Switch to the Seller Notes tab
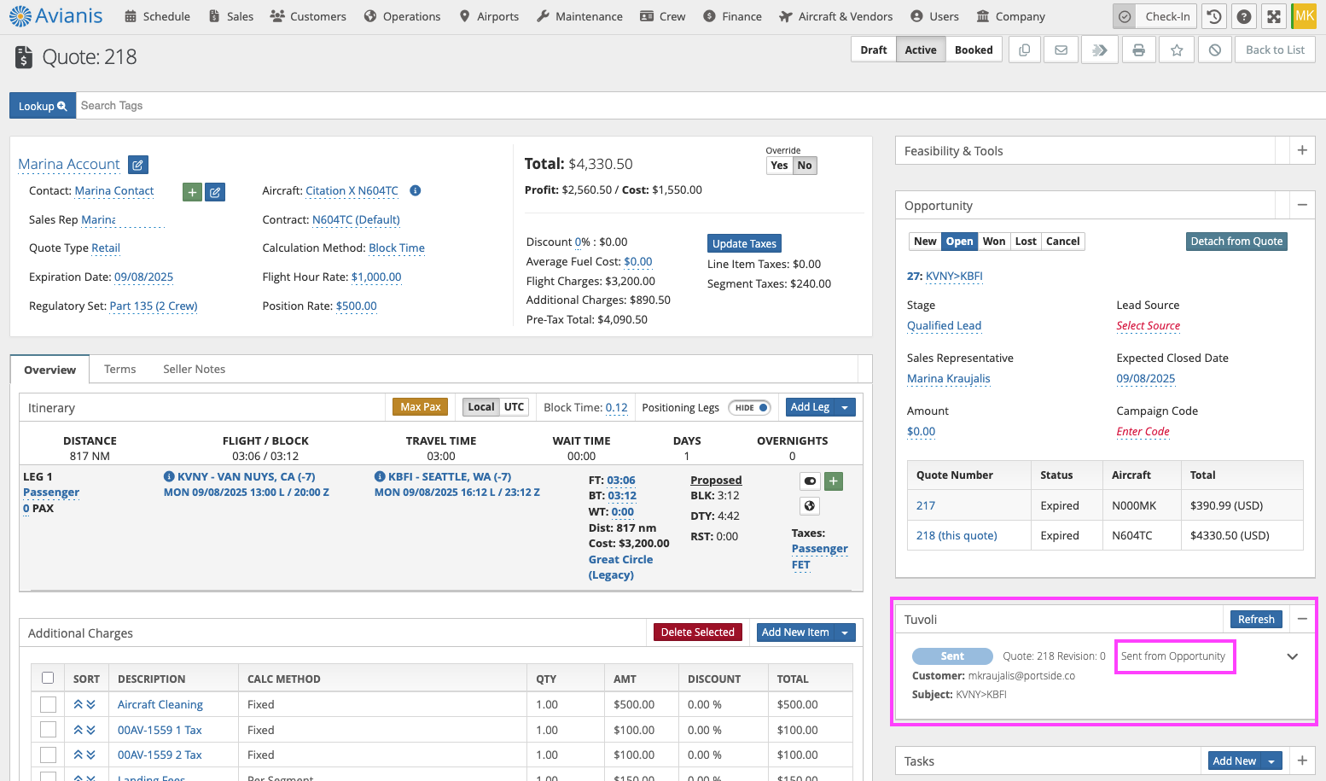 coord(195,369)
